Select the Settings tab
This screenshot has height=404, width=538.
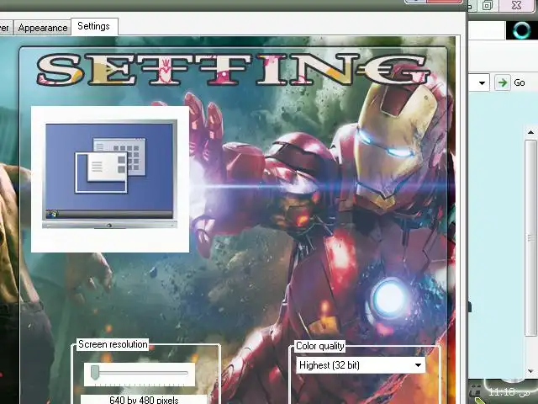point(94,26)
